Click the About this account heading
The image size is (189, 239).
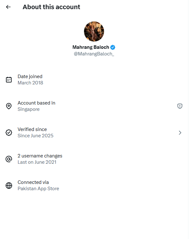point(51,7)
